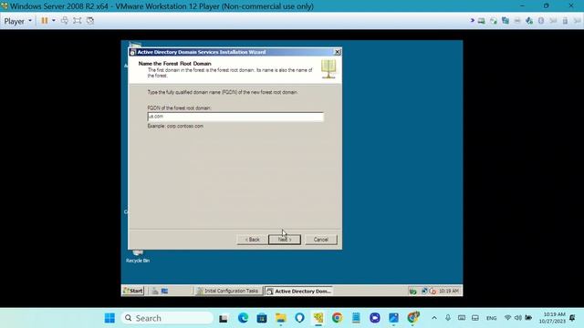Click the CD/DVD device icon in VMware toolbar

click(494, 21)
